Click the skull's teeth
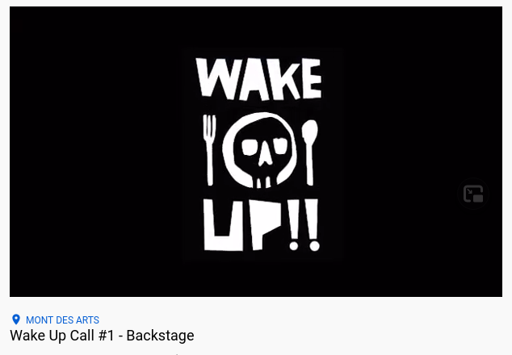512x355 pixels. (263, 182)
